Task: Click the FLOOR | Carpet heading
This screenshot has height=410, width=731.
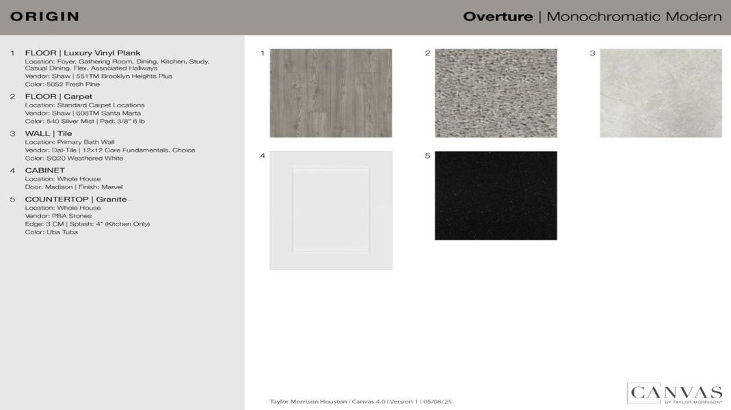Action: coord(58,96)
